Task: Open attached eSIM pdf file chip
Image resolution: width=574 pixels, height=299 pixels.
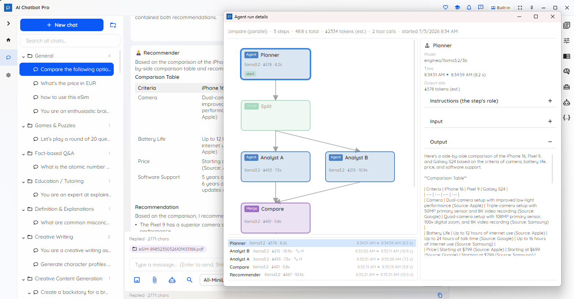Action: (x=168, y=249)
